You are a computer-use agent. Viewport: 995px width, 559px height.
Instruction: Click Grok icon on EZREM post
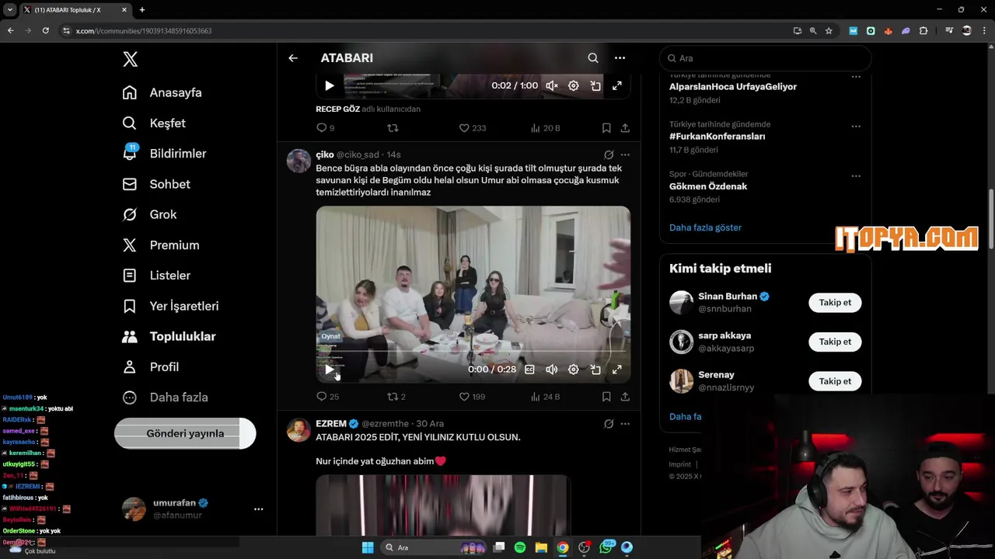[x=609, y=424]
